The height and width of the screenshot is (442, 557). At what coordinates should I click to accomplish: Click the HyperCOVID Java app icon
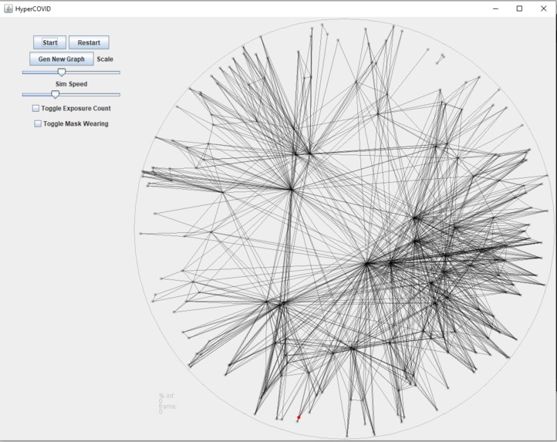coord(8,9)
